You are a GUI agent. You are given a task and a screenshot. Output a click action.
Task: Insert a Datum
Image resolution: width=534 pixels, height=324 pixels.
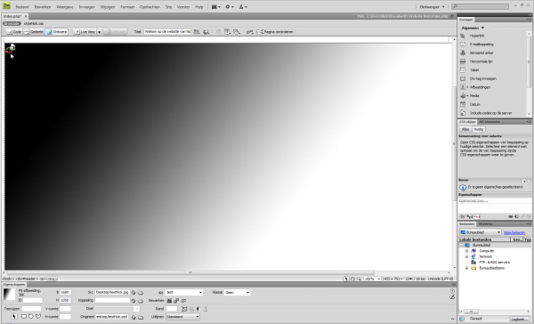474,105
